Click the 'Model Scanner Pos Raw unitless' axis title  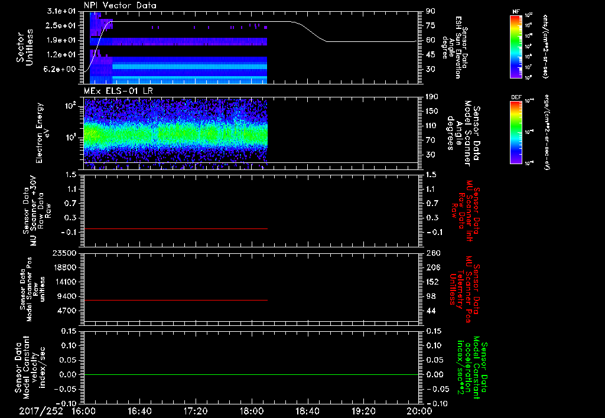pos(32,289)
